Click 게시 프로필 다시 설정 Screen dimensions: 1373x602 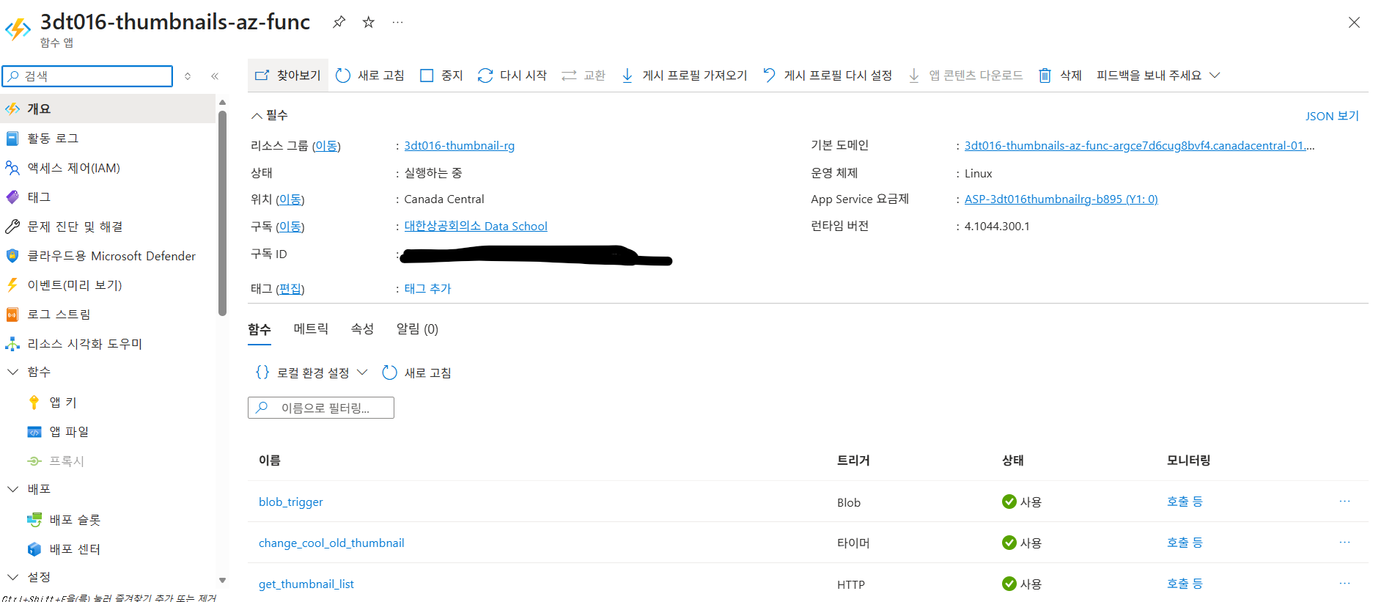click(828, 75)
